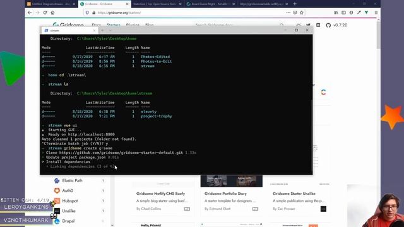
Task: Open page actions ellipsis menu
Action: click(288, 13)
